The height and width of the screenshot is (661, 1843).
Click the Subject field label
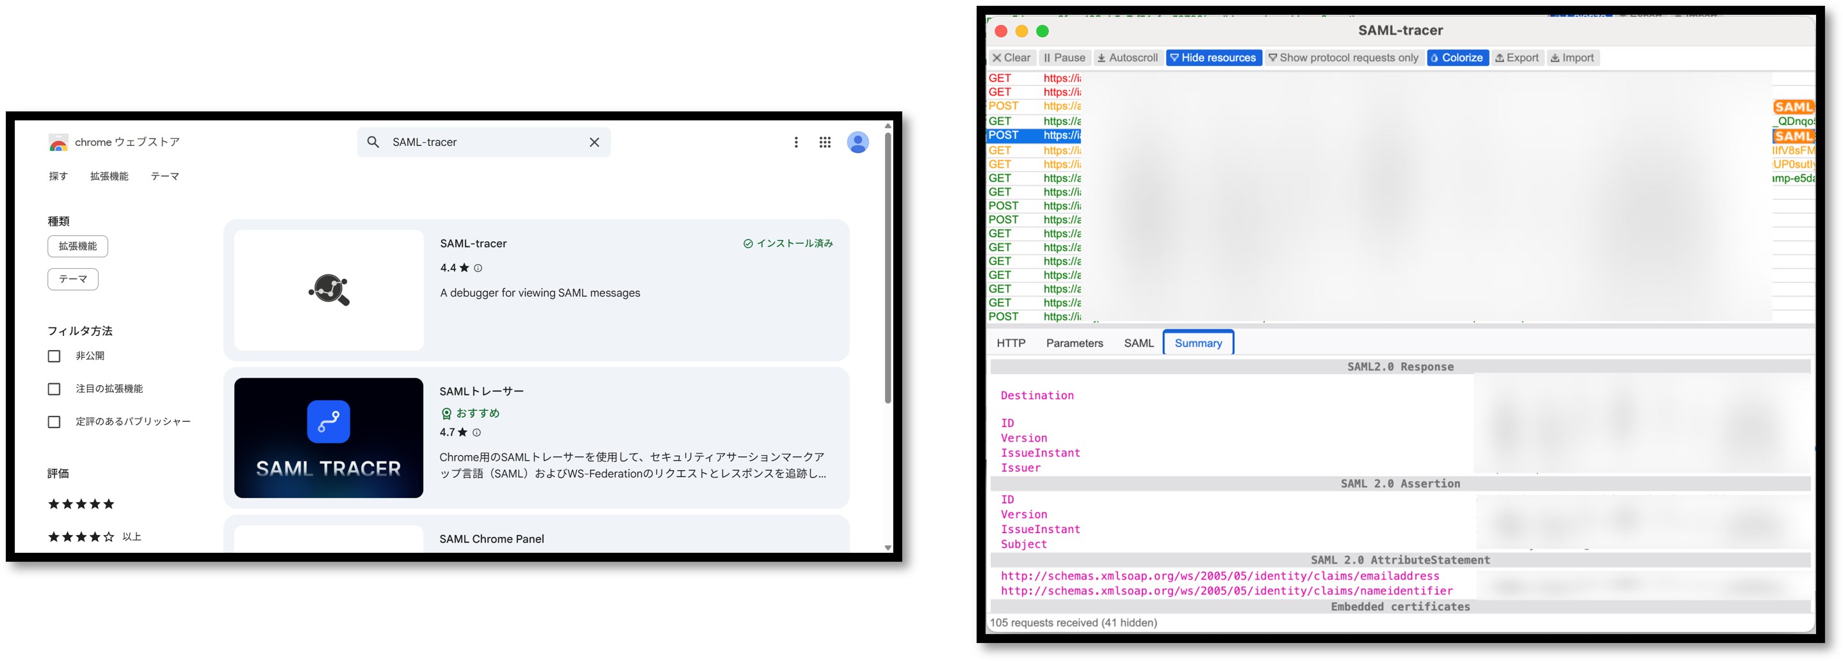1024,545
